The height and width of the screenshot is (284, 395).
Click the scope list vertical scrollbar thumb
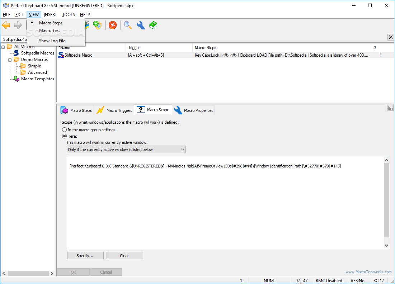tap(387, 200)
